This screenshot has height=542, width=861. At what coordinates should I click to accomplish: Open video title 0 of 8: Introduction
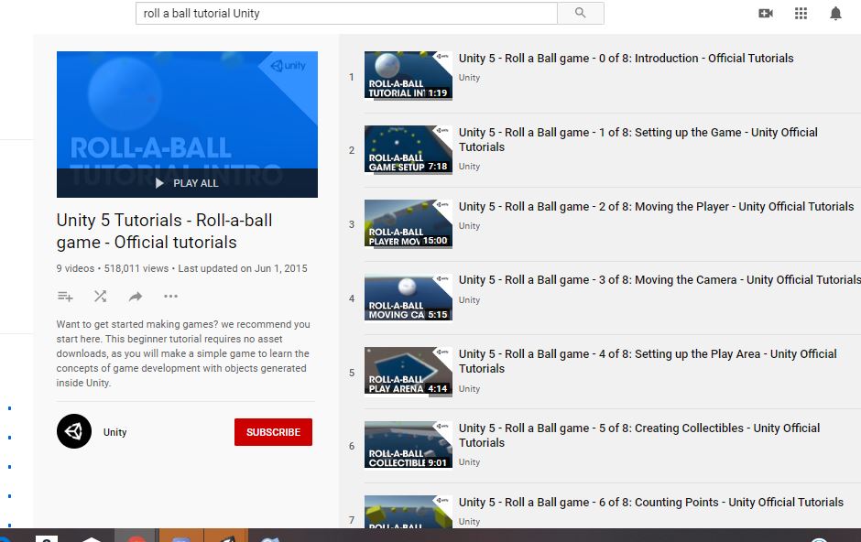coord(626,59)
